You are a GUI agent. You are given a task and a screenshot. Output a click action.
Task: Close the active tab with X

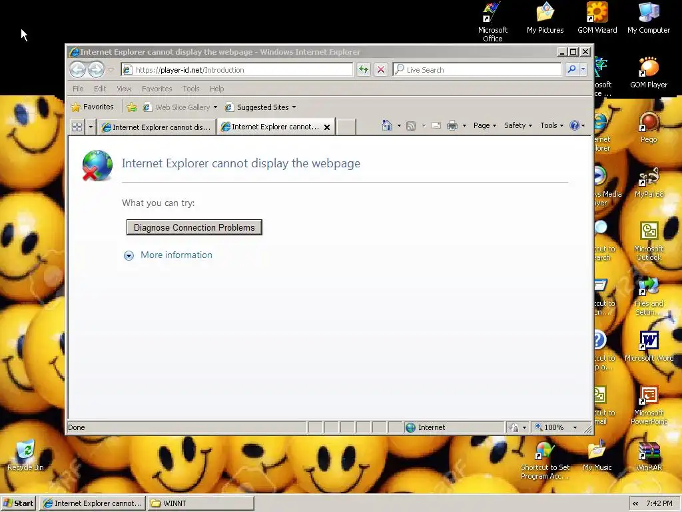[x=327, y=127]
